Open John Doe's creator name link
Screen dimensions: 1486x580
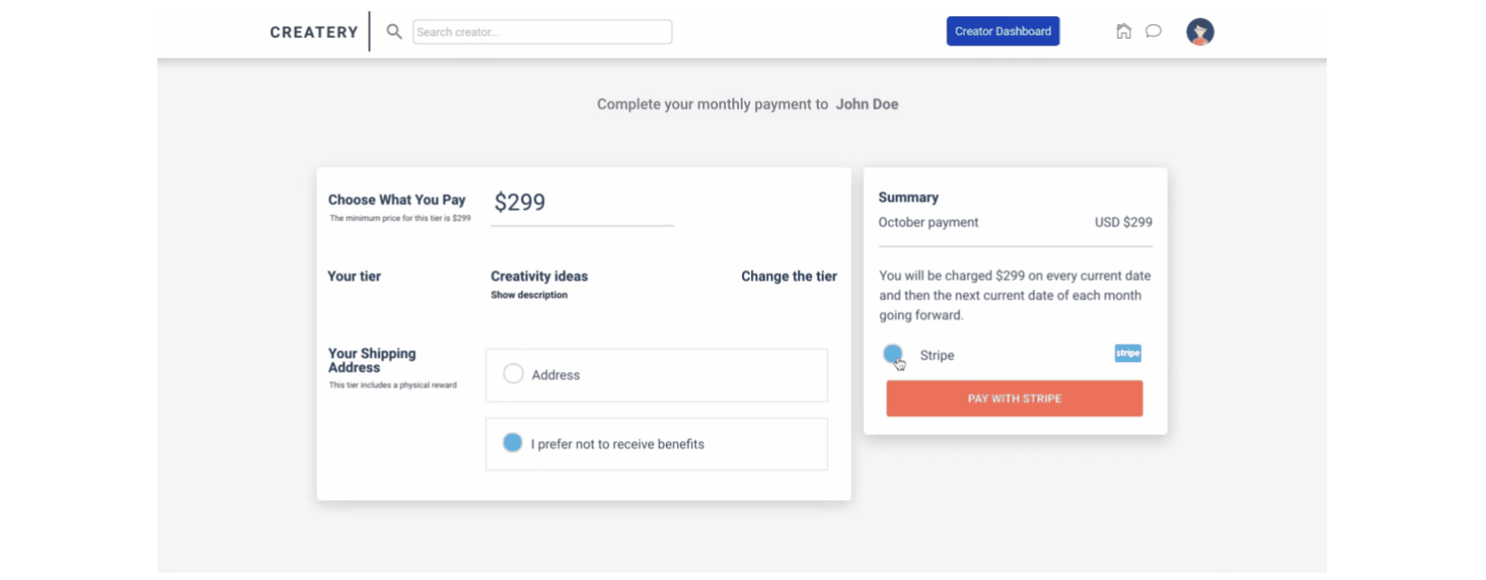pyautogui.click(x=866, y=104)
